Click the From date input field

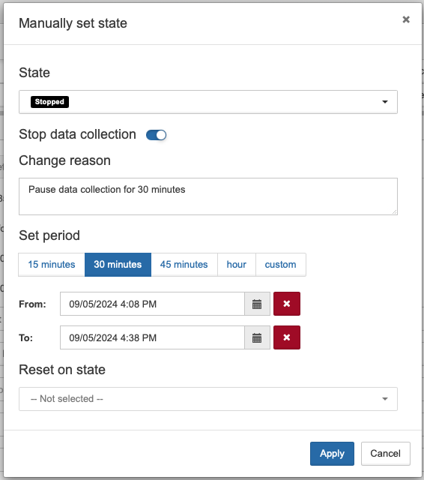click(152, 304)
